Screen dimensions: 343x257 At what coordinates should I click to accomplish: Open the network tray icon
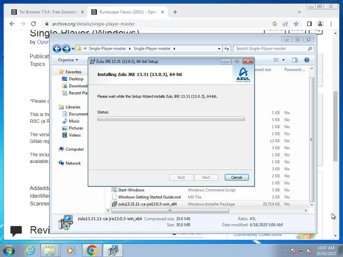point(301,251)
